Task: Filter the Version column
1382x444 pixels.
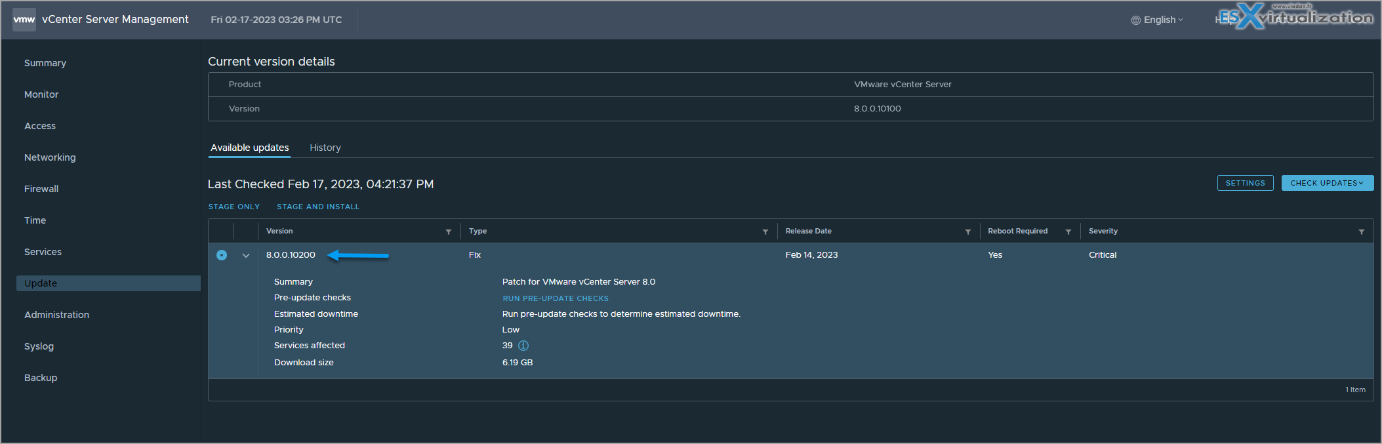Action: pos(449,232)
